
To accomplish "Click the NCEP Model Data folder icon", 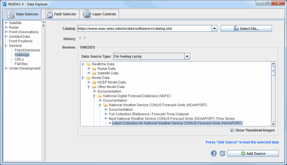I will [94, 82].
